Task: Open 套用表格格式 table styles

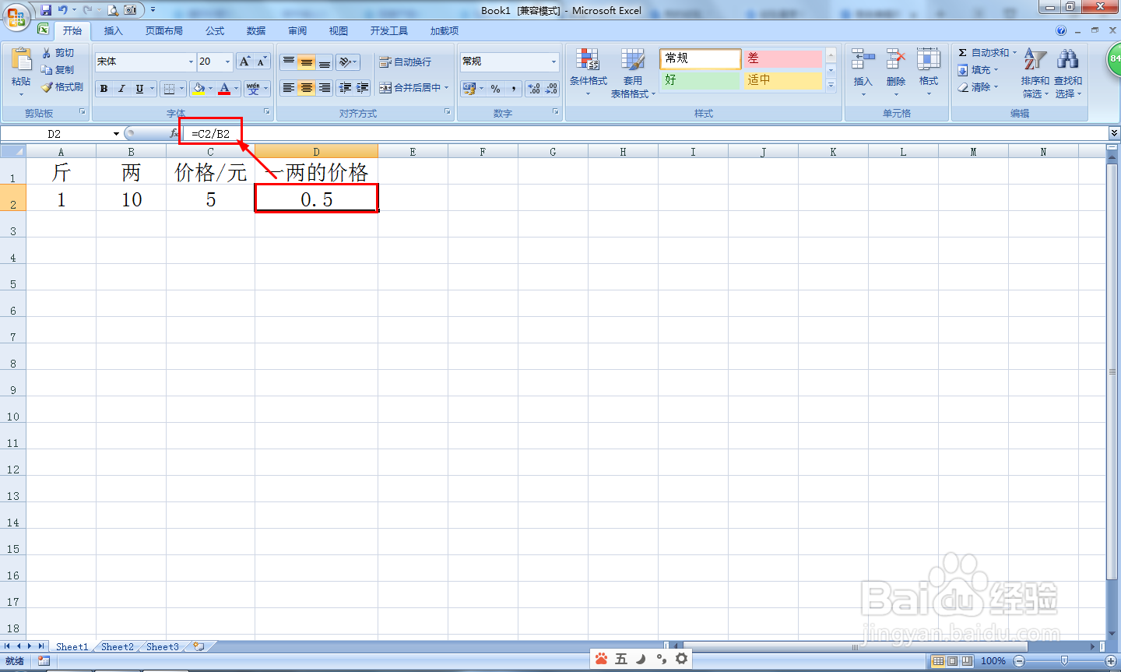Action: click(x=633, y=72)
